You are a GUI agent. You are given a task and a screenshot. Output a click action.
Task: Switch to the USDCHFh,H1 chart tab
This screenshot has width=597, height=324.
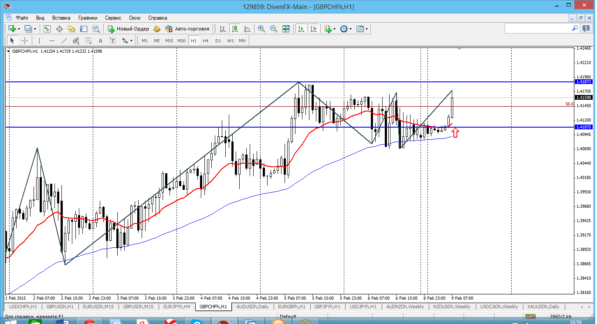tap(23, 307)
